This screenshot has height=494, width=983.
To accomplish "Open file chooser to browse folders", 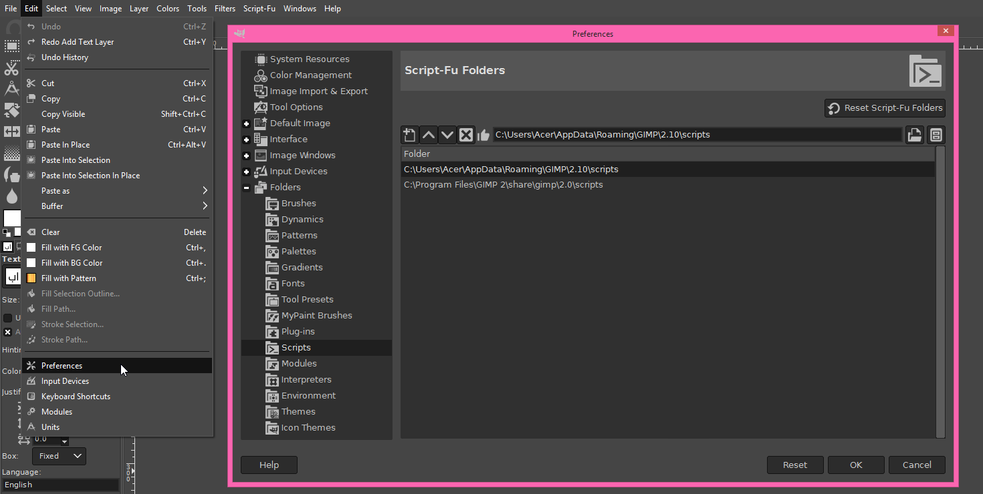I will (914, 135).
